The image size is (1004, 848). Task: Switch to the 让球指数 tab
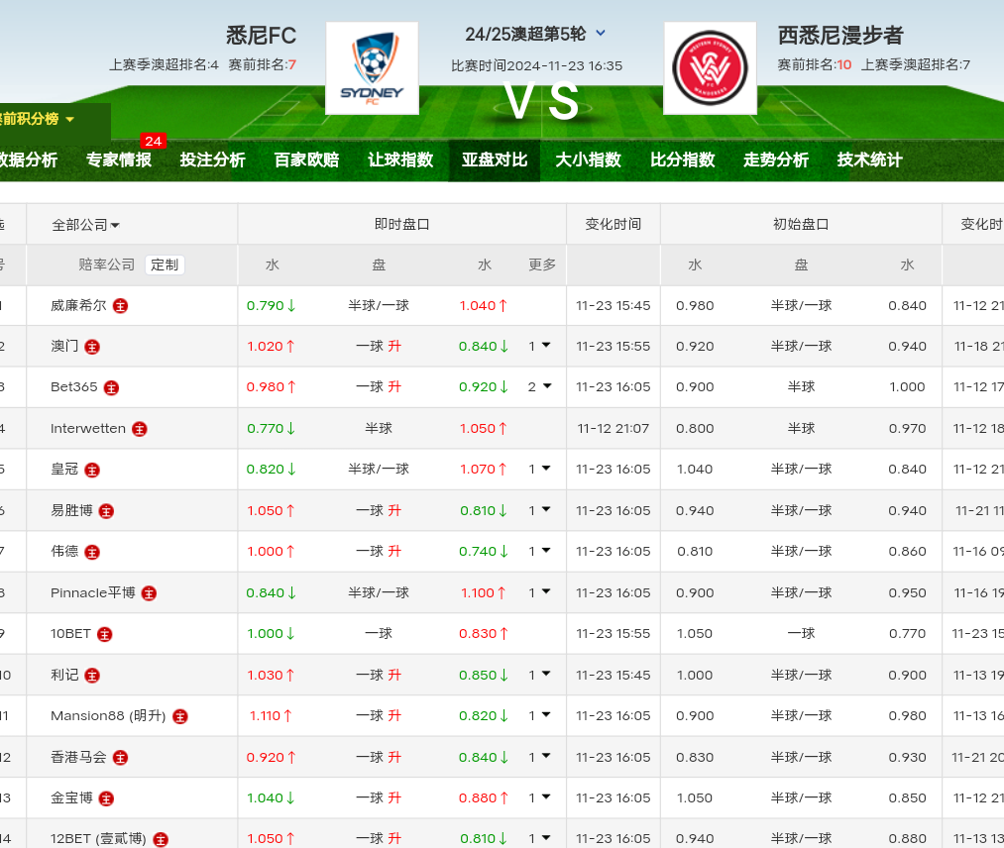click(400, 160)
